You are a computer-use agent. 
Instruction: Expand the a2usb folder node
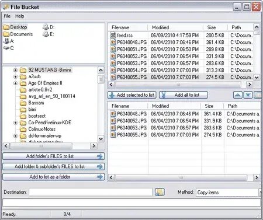click(x=15, y=76)
